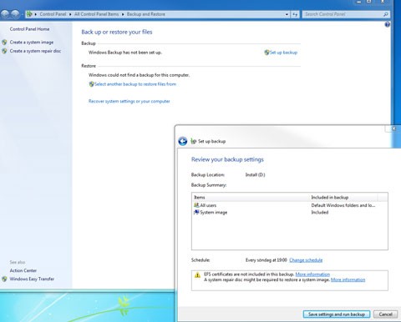The width and height of the screenshot is (401, 322).
Task: Select Control Panel breadcrumb in address bar
Action: (x=53, y=14)
